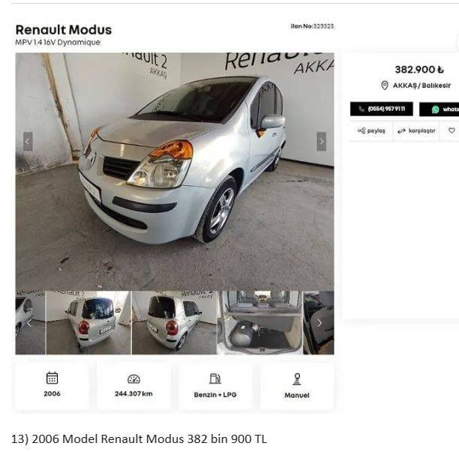Click the fuel pump icon above Benzin + LPG
Screen dimensions: 459x452
click(x=215, y=379)
